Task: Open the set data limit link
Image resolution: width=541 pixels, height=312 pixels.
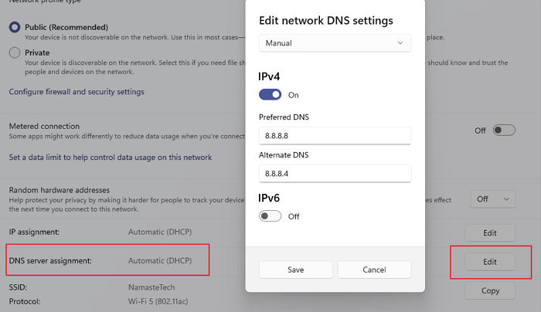Action: coord(110,157)
